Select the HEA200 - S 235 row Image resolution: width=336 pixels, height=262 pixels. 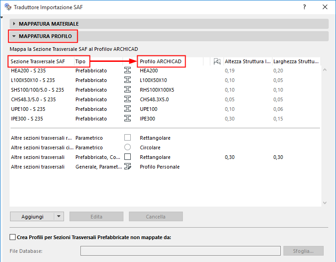[x=165, y=71]
